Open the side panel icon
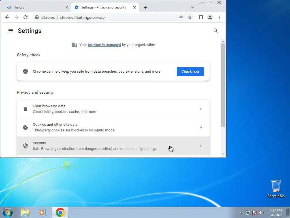 201,17
